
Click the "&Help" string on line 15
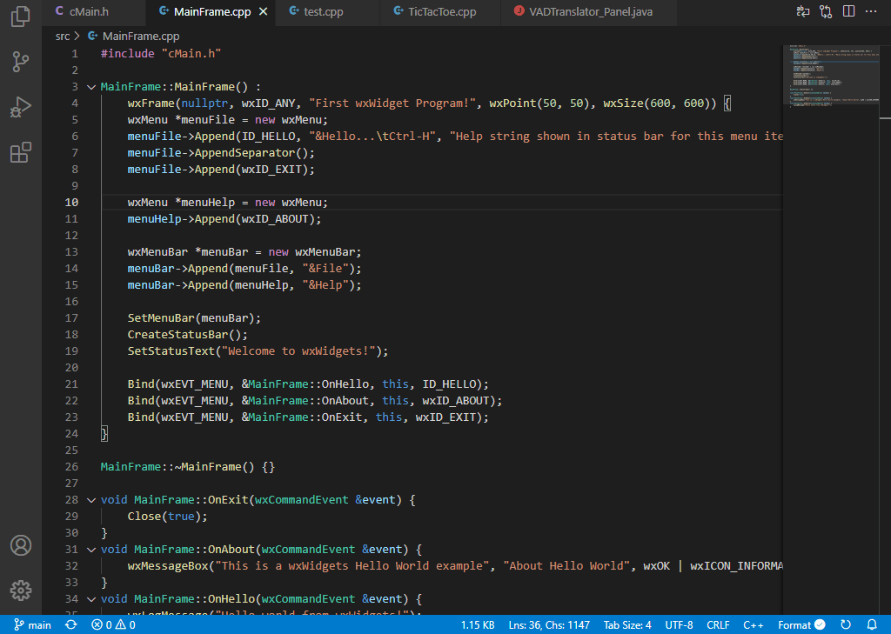pos(325,284)
